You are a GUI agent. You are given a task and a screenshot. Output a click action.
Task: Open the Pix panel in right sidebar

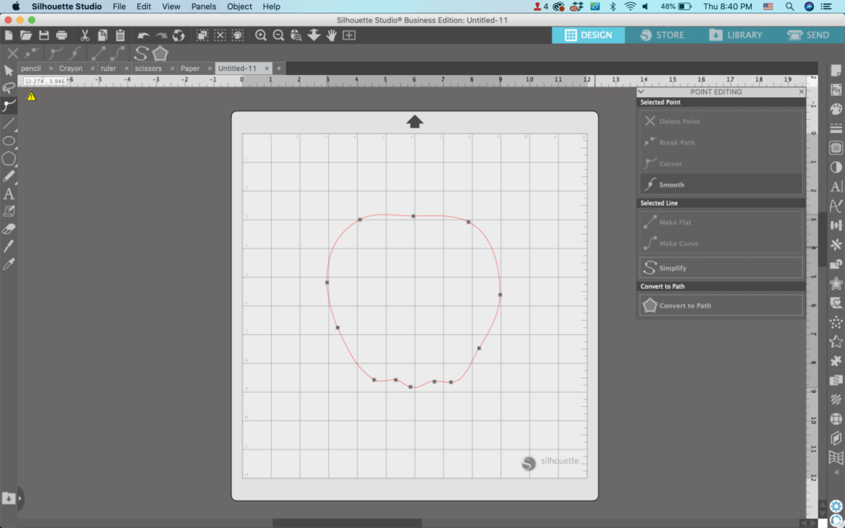pos(836,90)
